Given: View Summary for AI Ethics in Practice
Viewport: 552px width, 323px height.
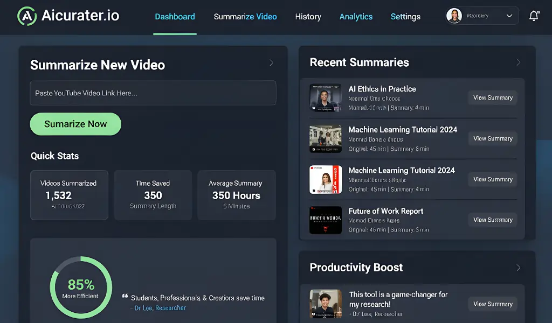Looking at the screenshot, I should pos(492,97).
